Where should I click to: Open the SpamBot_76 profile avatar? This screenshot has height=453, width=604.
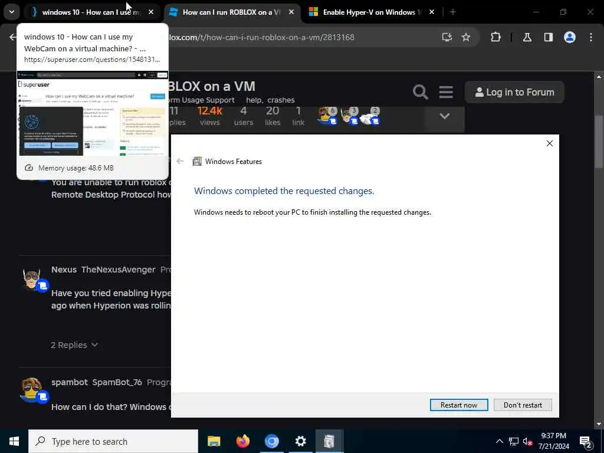coord(32,390)
